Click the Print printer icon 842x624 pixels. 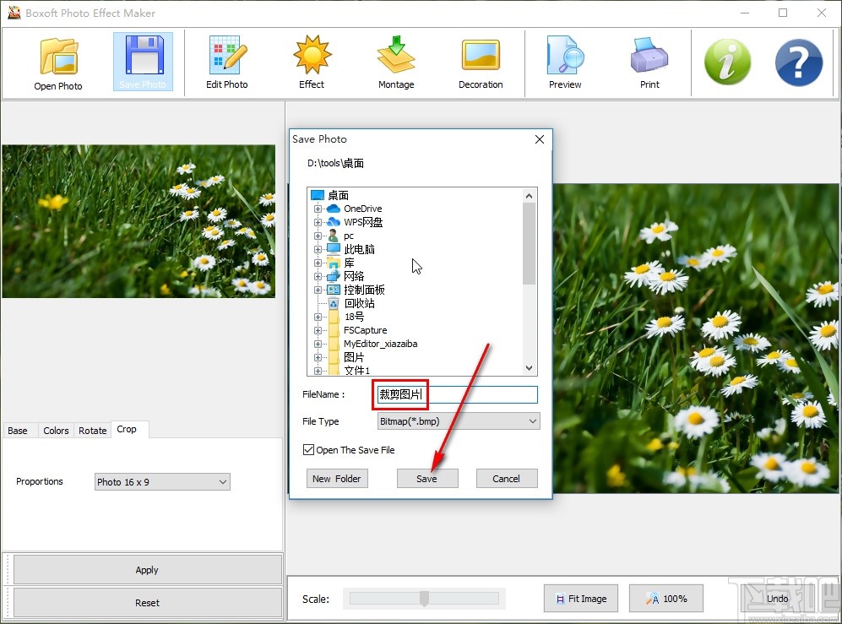(x=649, y=55)
